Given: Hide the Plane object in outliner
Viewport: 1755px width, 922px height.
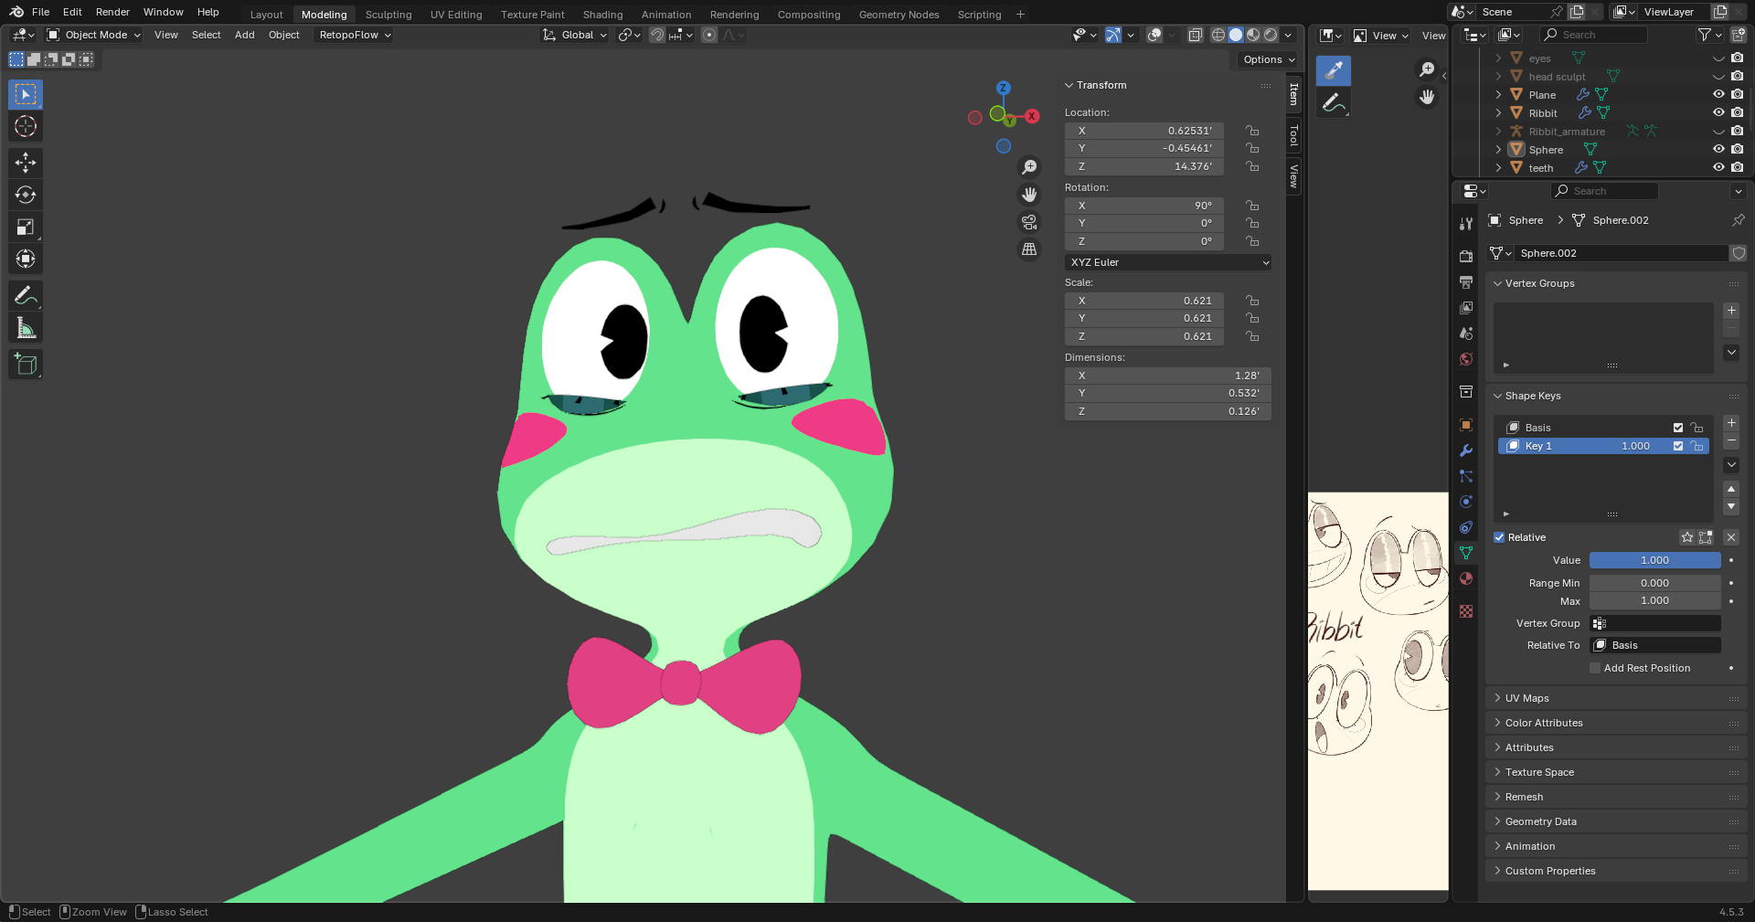Looking at the screenshot, I should click(1718, 94).
